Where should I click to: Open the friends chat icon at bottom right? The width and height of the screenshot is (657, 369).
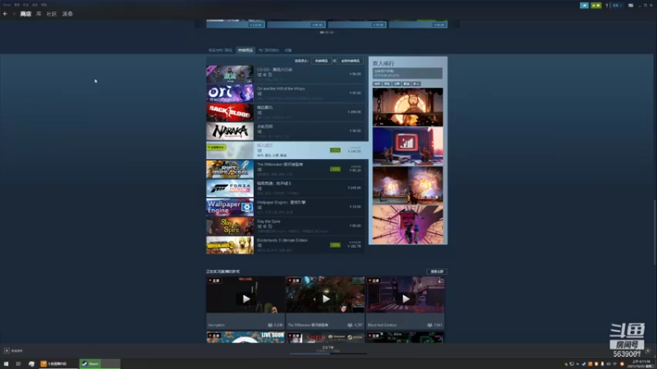pyautogui.click(x=648, y=351)
